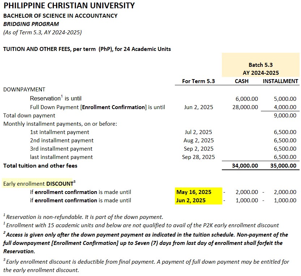Click the "Early enrollment discount is deductible" footnote

click(146, 266)
